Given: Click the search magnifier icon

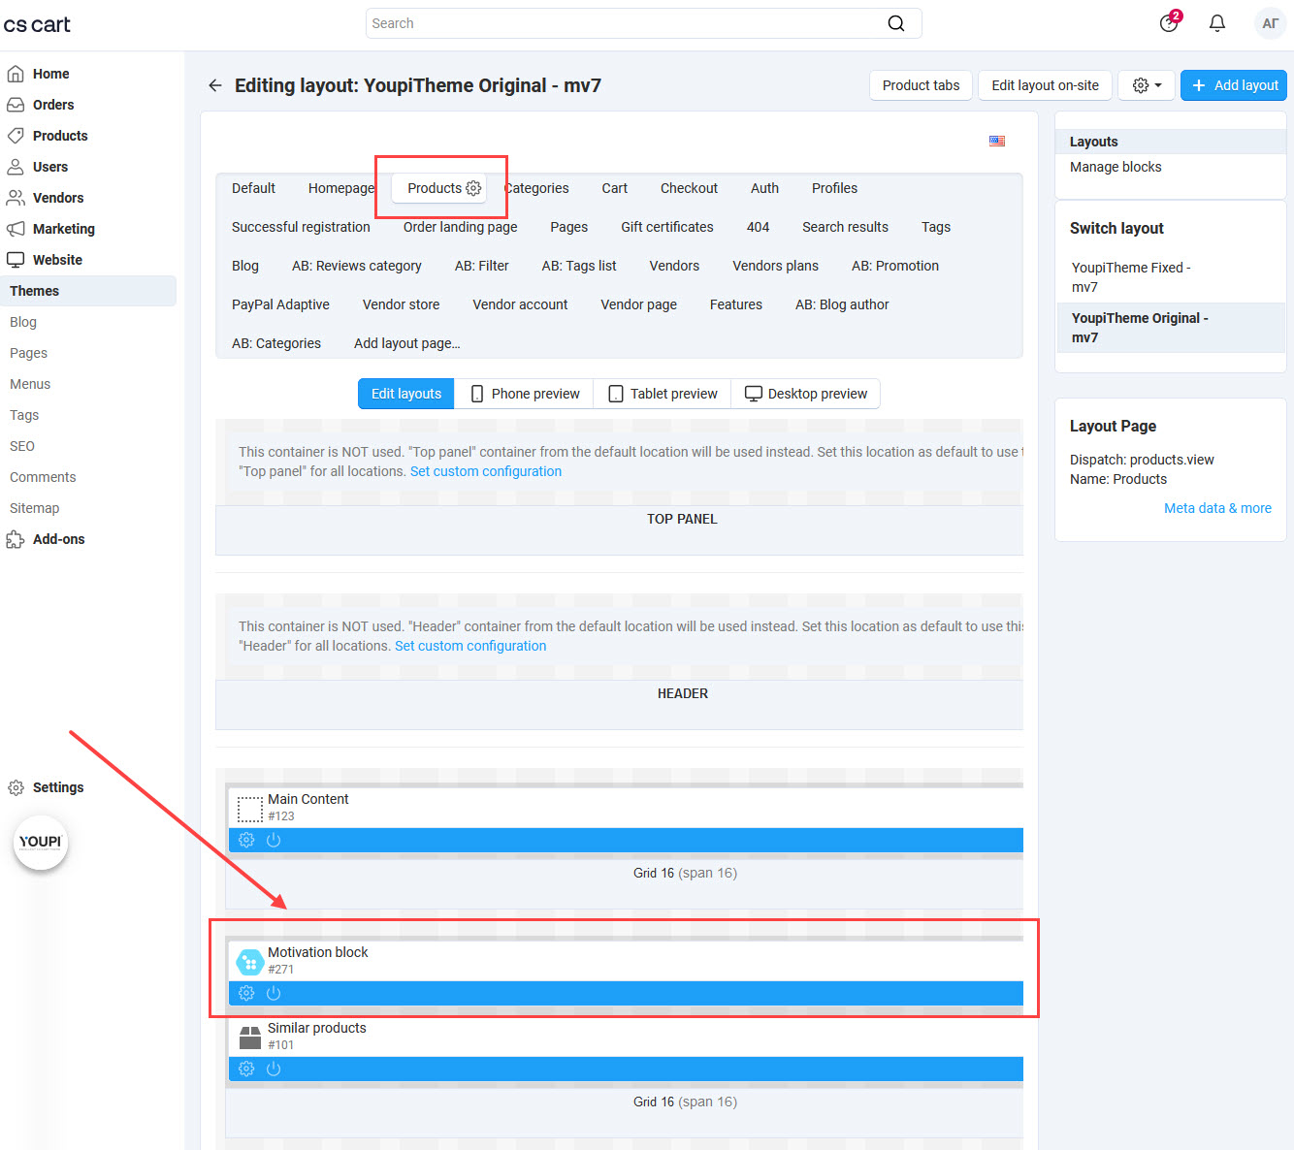Looking at the screenshot, I should click(895, 23).
